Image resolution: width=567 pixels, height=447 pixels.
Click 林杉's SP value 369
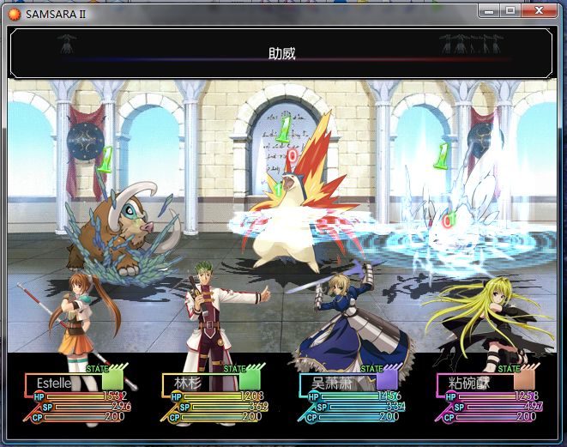click(258, 406)
